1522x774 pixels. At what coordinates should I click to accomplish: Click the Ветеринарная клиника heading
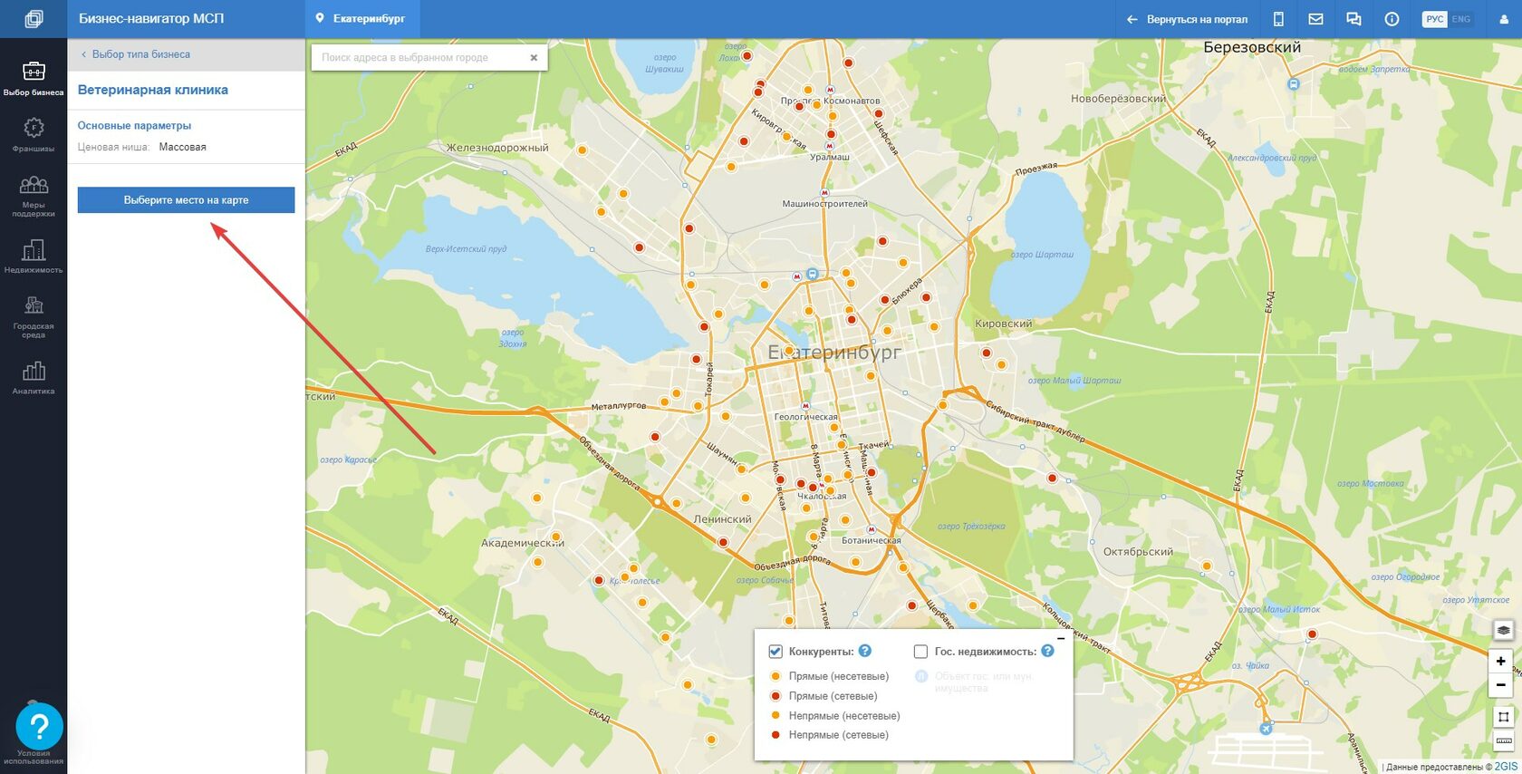tap(153, 90)
